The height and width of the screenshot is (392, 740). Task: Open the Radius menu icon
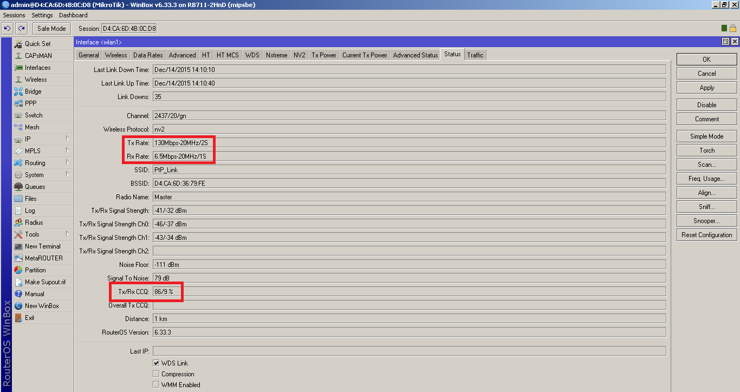18,223
